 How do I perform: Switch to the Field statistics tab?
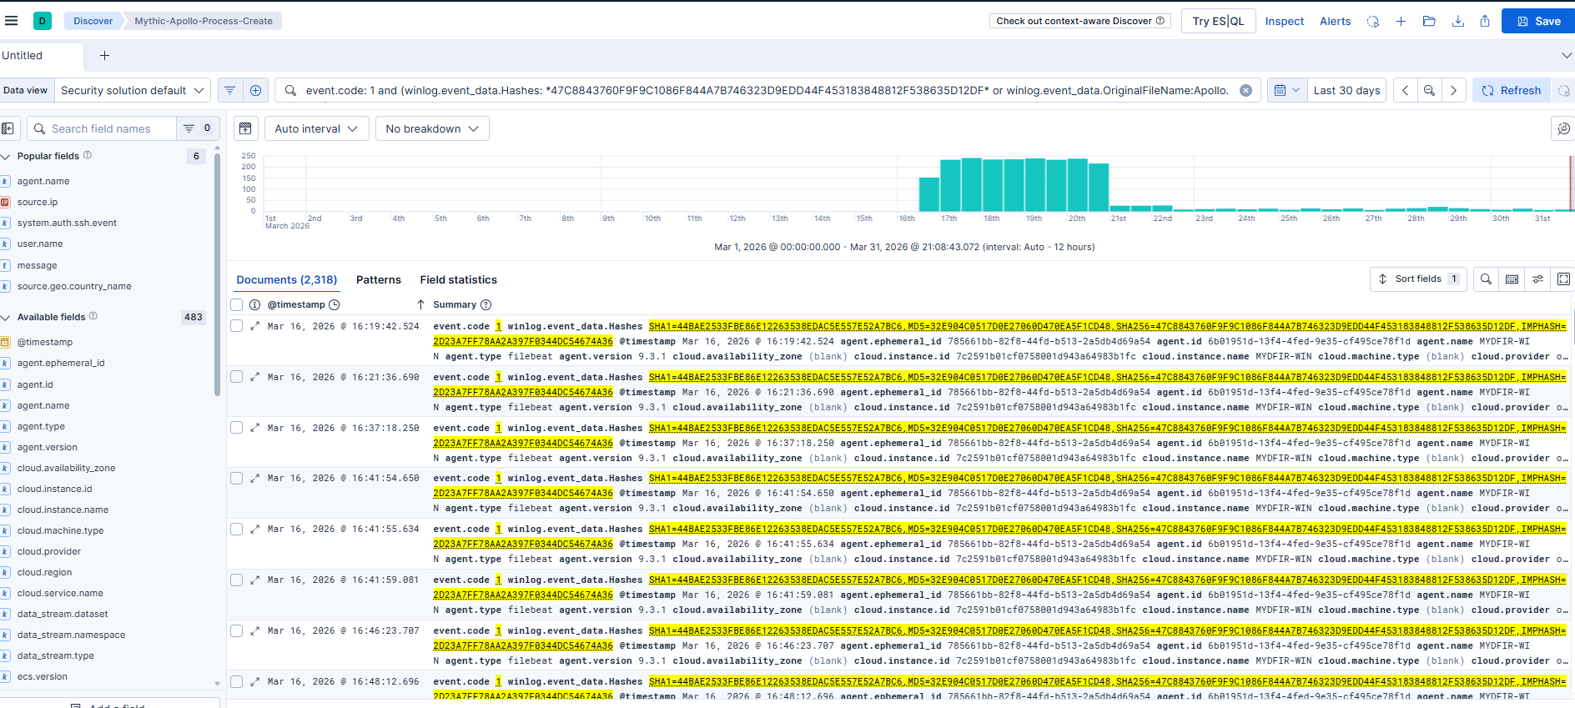coord(458,280)
